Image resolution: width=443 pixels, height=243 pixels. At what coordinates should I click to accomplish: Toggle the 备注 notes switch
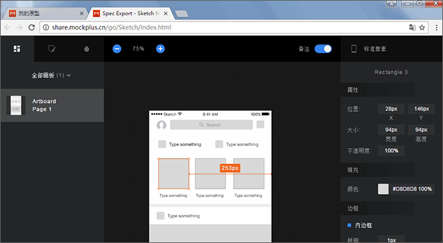click(x=323, y=49)
